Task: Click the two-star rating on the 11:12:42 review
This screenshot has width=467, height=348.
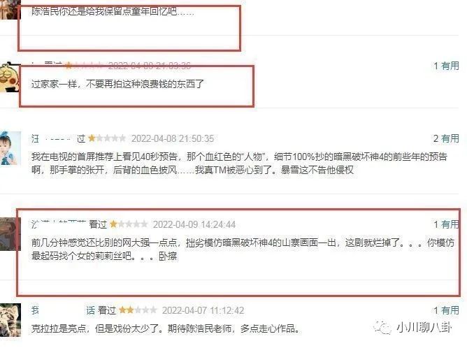Action: click(138, 310)
